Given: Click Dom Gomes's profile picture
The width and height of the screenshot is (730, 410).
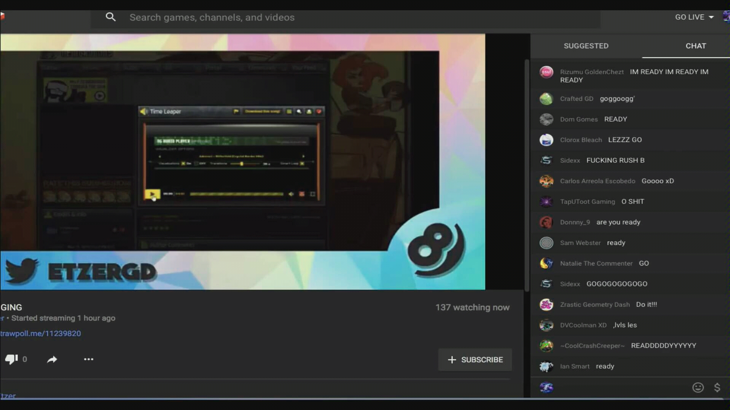Looking at the screenshot, I should [x=546, y=119].
